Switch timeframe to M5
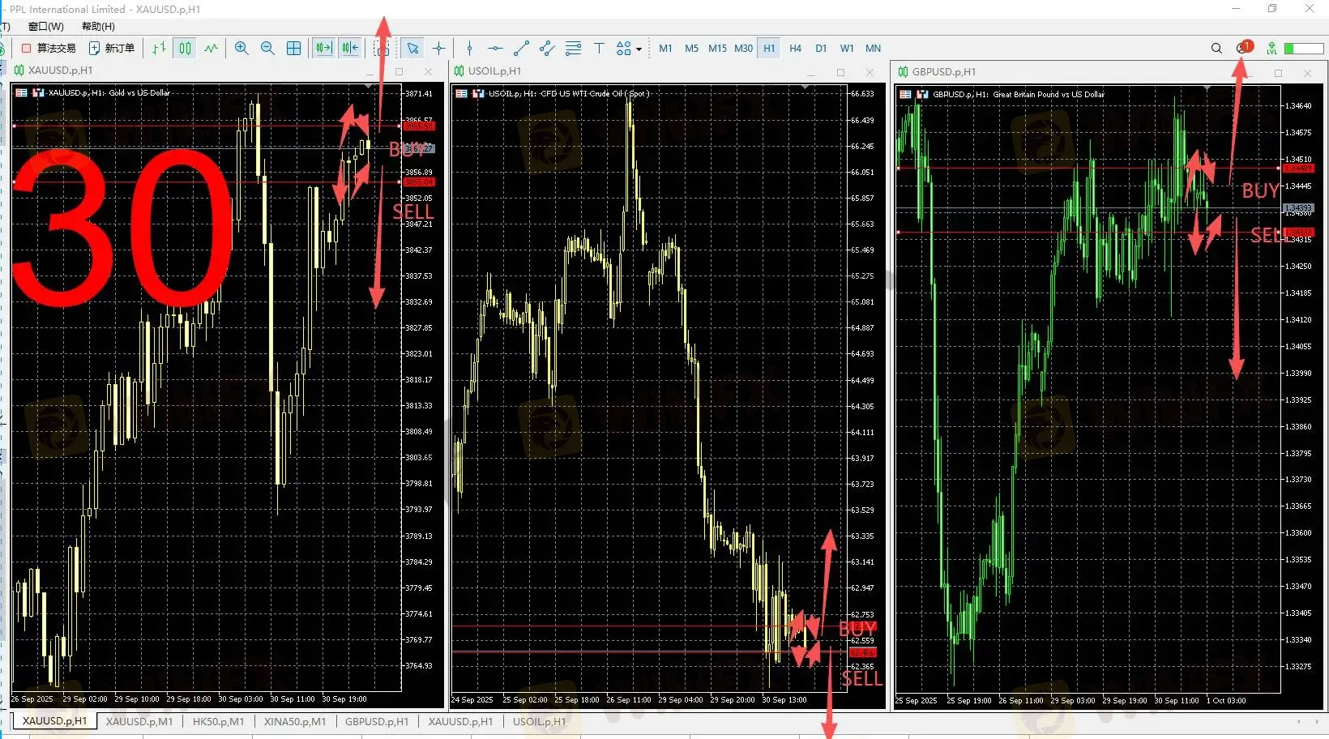This screenshot has width=1329, height=739. 691,49
